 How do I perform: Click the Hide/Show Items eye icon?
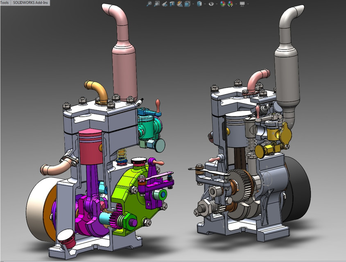click(211, 3)
